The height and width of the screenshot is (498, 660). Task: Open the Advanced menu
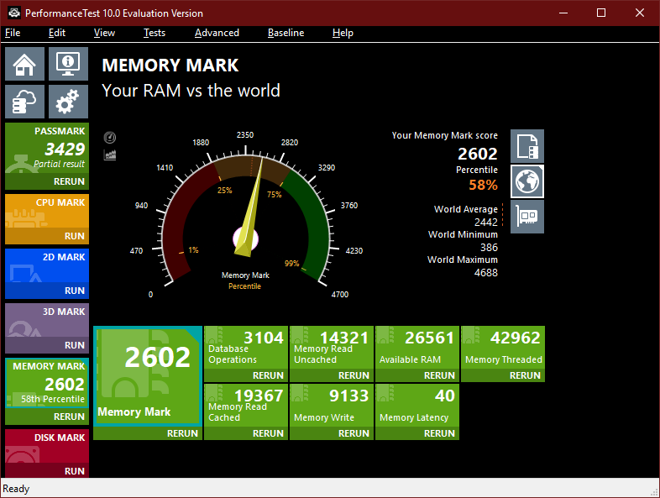point(217,33)
